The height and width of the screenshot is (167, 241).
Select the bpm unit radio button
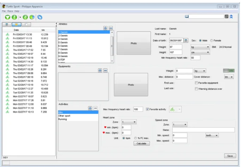[124, 138]
